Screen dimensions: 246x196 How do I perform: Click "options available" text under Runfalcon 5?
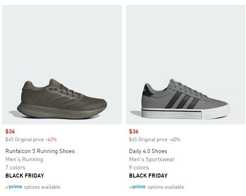coord(42,187)
